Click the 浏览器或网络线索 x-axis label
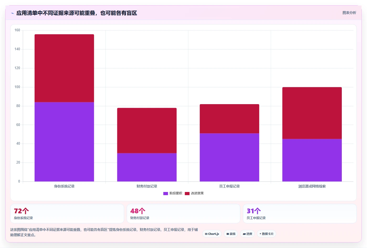 312,186
